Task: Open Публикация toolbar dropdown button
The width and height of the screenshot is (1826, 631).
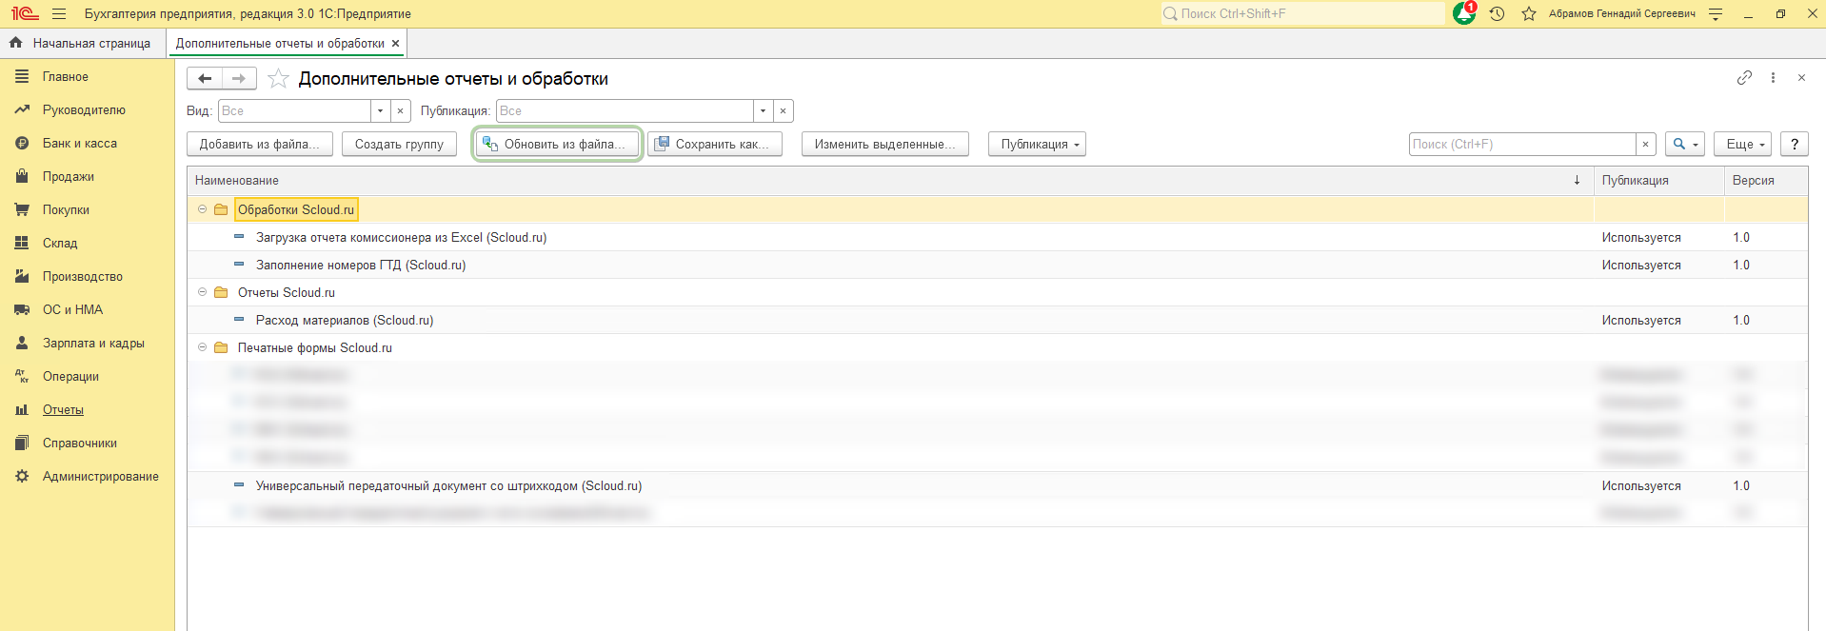Action: click(1037, 145)
